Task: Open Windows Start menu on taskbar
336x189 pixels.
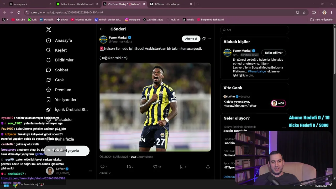Action: point(6,185)
